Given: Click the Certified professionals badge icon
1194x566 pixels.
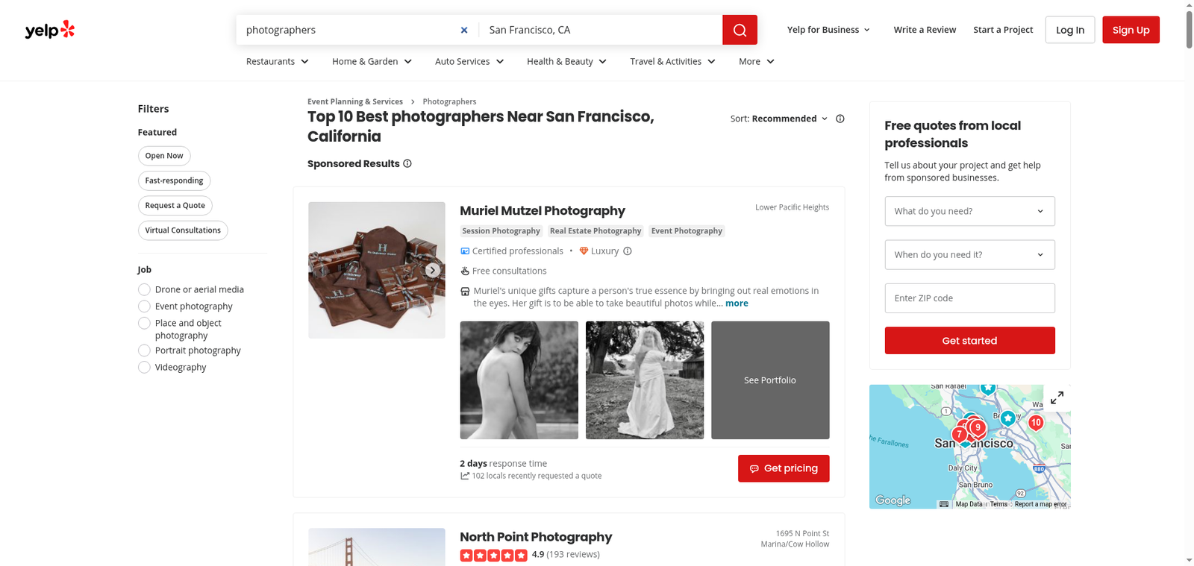Looking at the screenshot, I should click(465, 251).
